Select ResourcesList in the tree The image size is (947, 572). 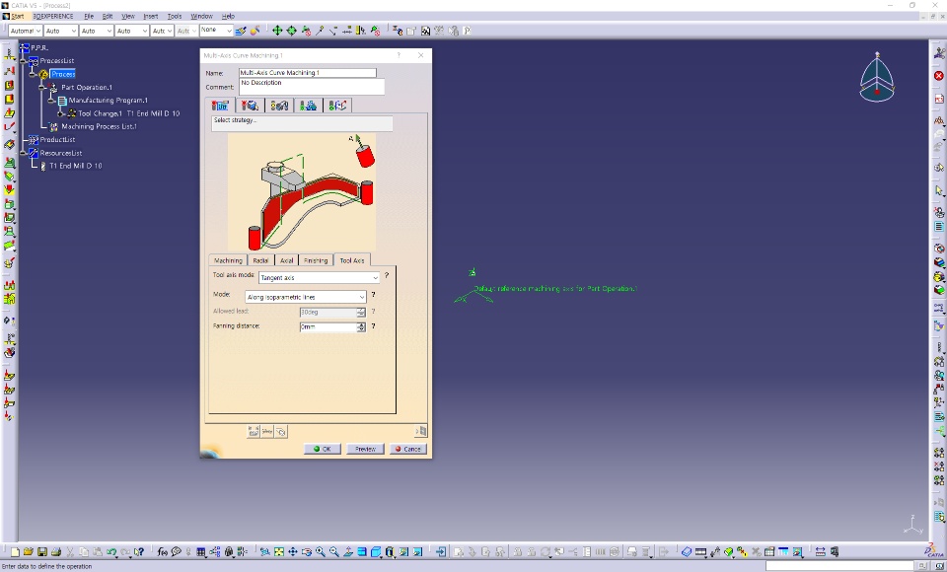60,153
